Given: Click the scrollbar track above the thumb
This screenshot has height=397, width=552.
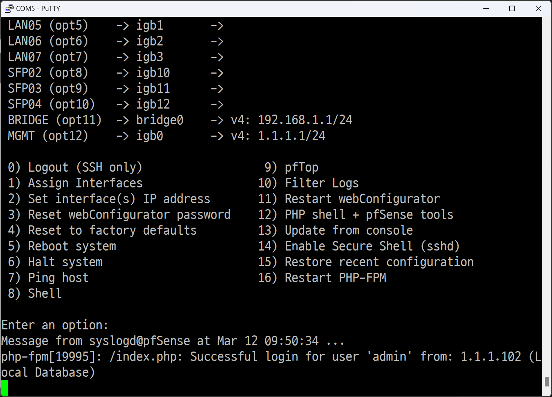Looking at the screenshot, I should click(x=547, y=195).
